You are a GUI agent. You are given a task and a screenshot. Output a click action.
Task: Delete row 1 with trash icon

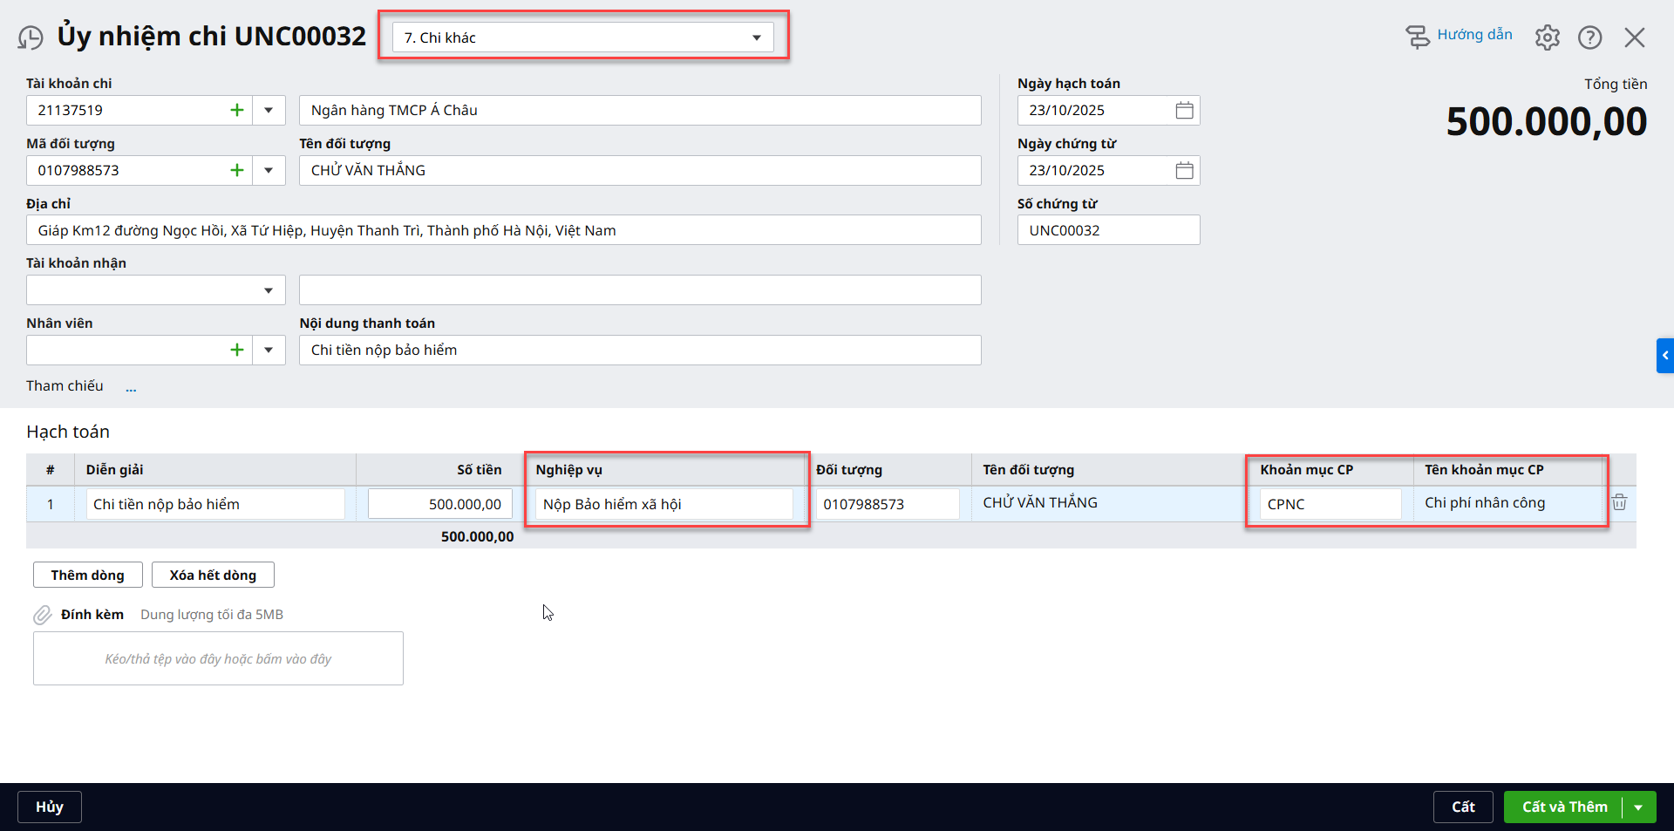[1619, 502]
